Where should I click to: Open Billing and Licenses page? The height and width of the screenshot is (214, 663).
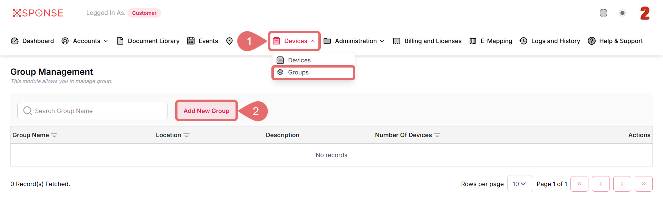[427, 41]
